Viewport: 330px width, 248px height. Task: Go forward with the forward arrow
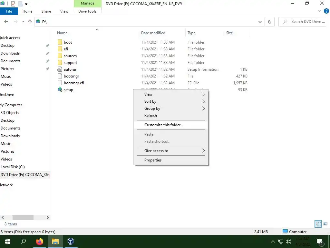(15, 22)
